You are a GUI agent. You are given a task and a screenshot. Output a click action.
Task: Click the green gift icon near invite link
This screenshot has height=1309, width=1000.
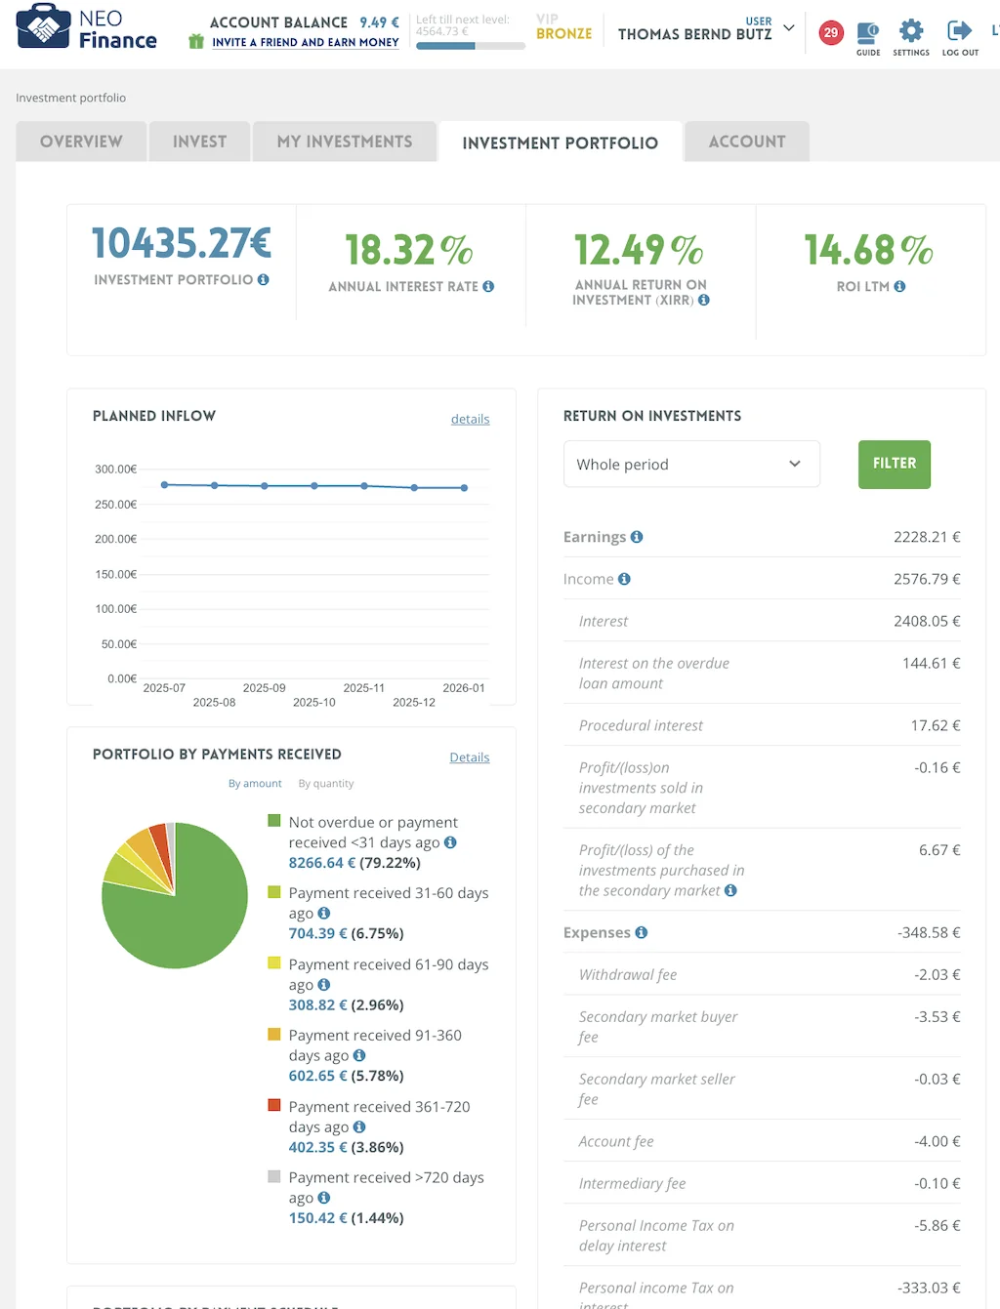196,42
